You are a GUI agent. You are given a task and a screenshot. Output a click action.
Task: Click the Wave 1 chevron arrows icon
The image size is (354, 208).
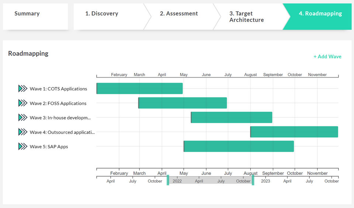(22, 89)
